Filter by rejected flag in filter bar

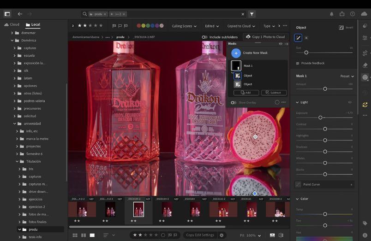coord(126,26)
